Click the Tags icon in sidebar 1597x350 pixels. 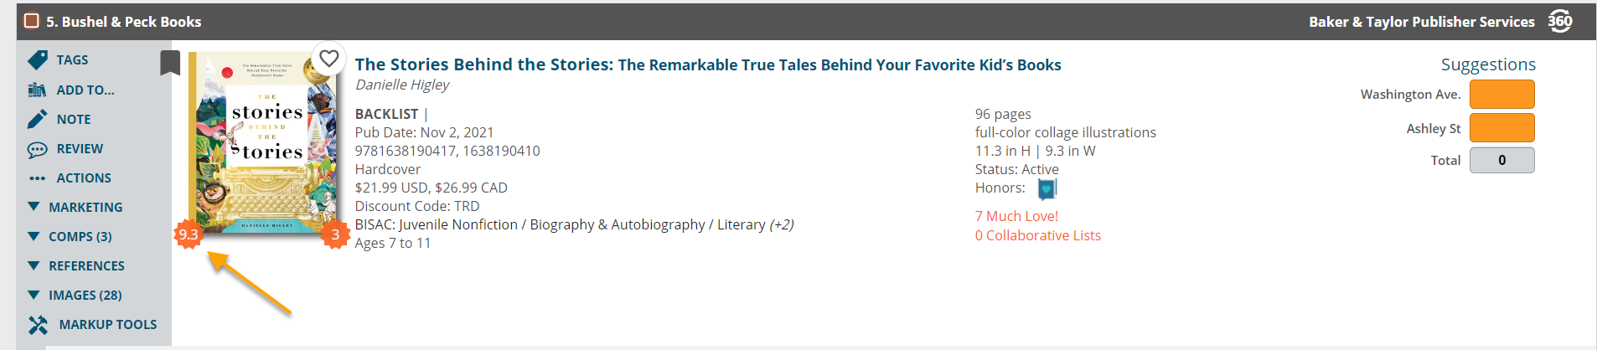[38, 60]
